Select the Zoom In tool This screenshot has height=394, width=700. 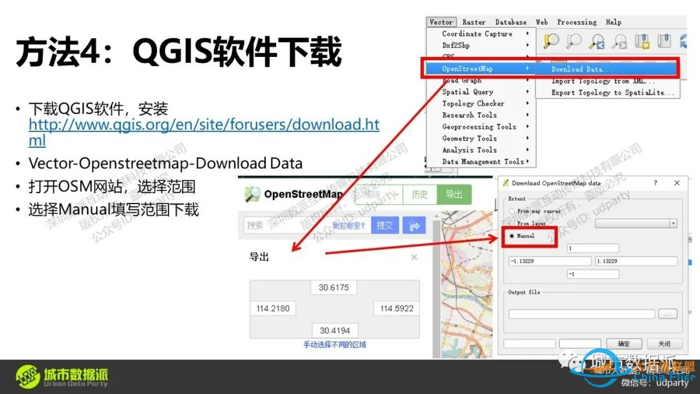[552, 40]
